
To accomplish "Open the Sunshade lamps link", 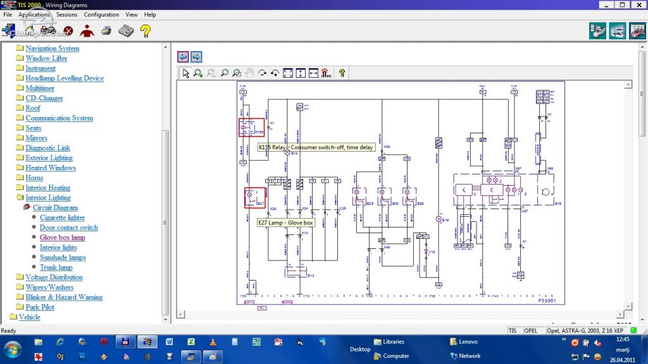I will coord(63,257).
